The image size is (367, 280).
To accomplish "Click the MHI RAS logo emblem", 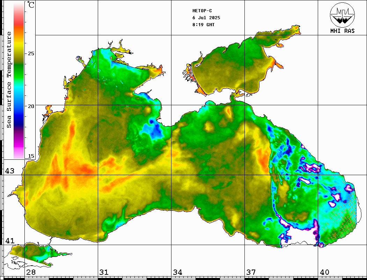I will [343, 15].
